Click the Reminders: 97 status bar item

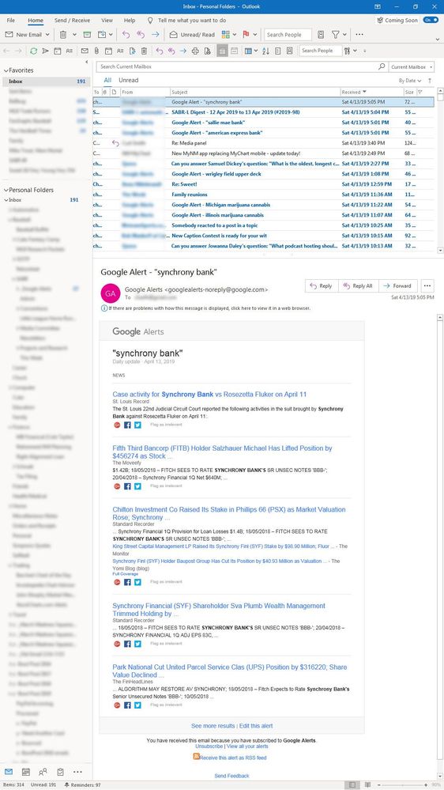82,785
